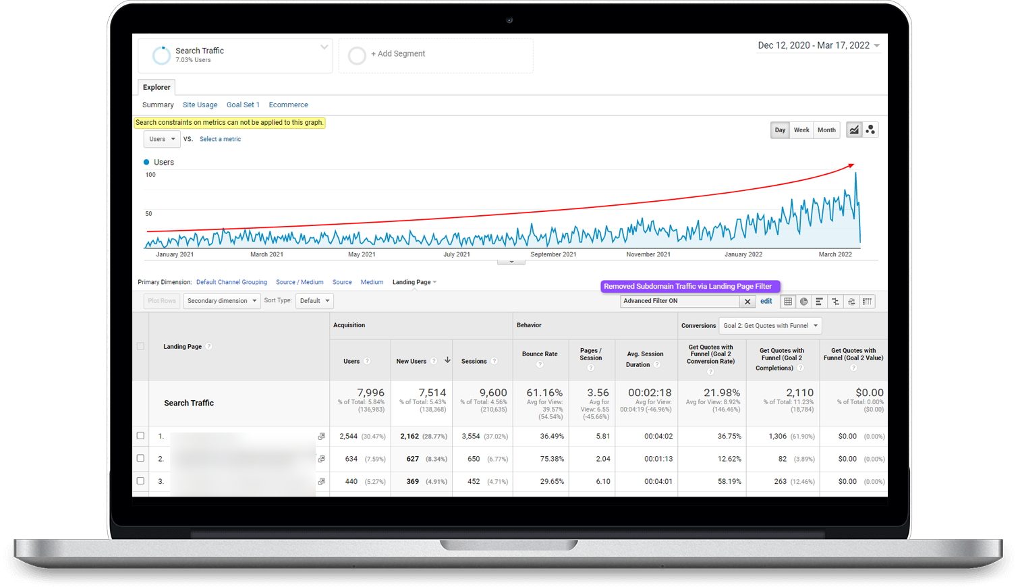Open the Sort Type Default dropdown
The height and width of the screenshot is (587, 1018).
[x=315, y=301]
